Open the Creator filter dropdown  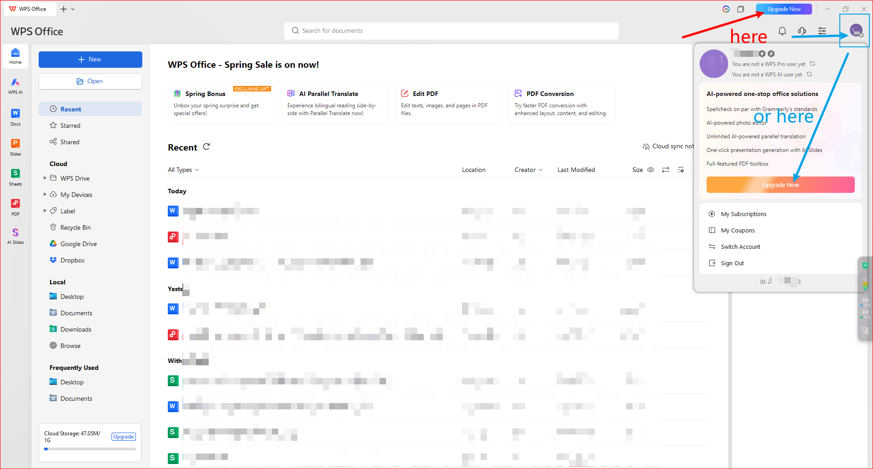pyautogui.click(x=528, y=170)
